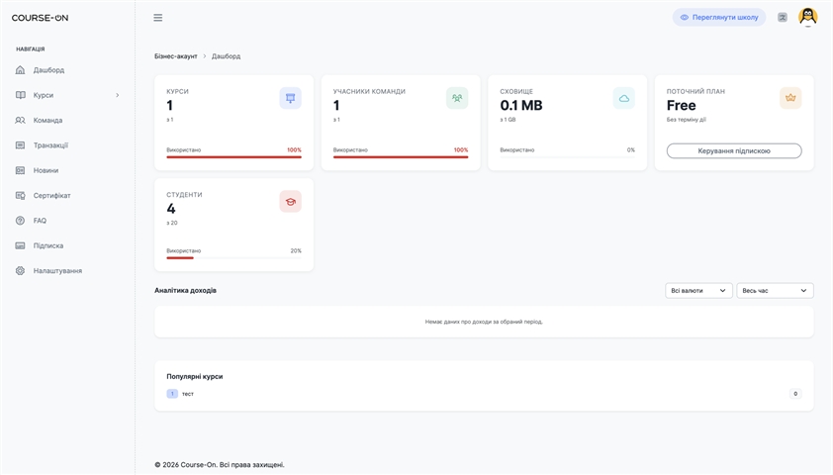Screen dimensions: 833x475
Task: Open the popular course named тест
Action: (188, 394)
